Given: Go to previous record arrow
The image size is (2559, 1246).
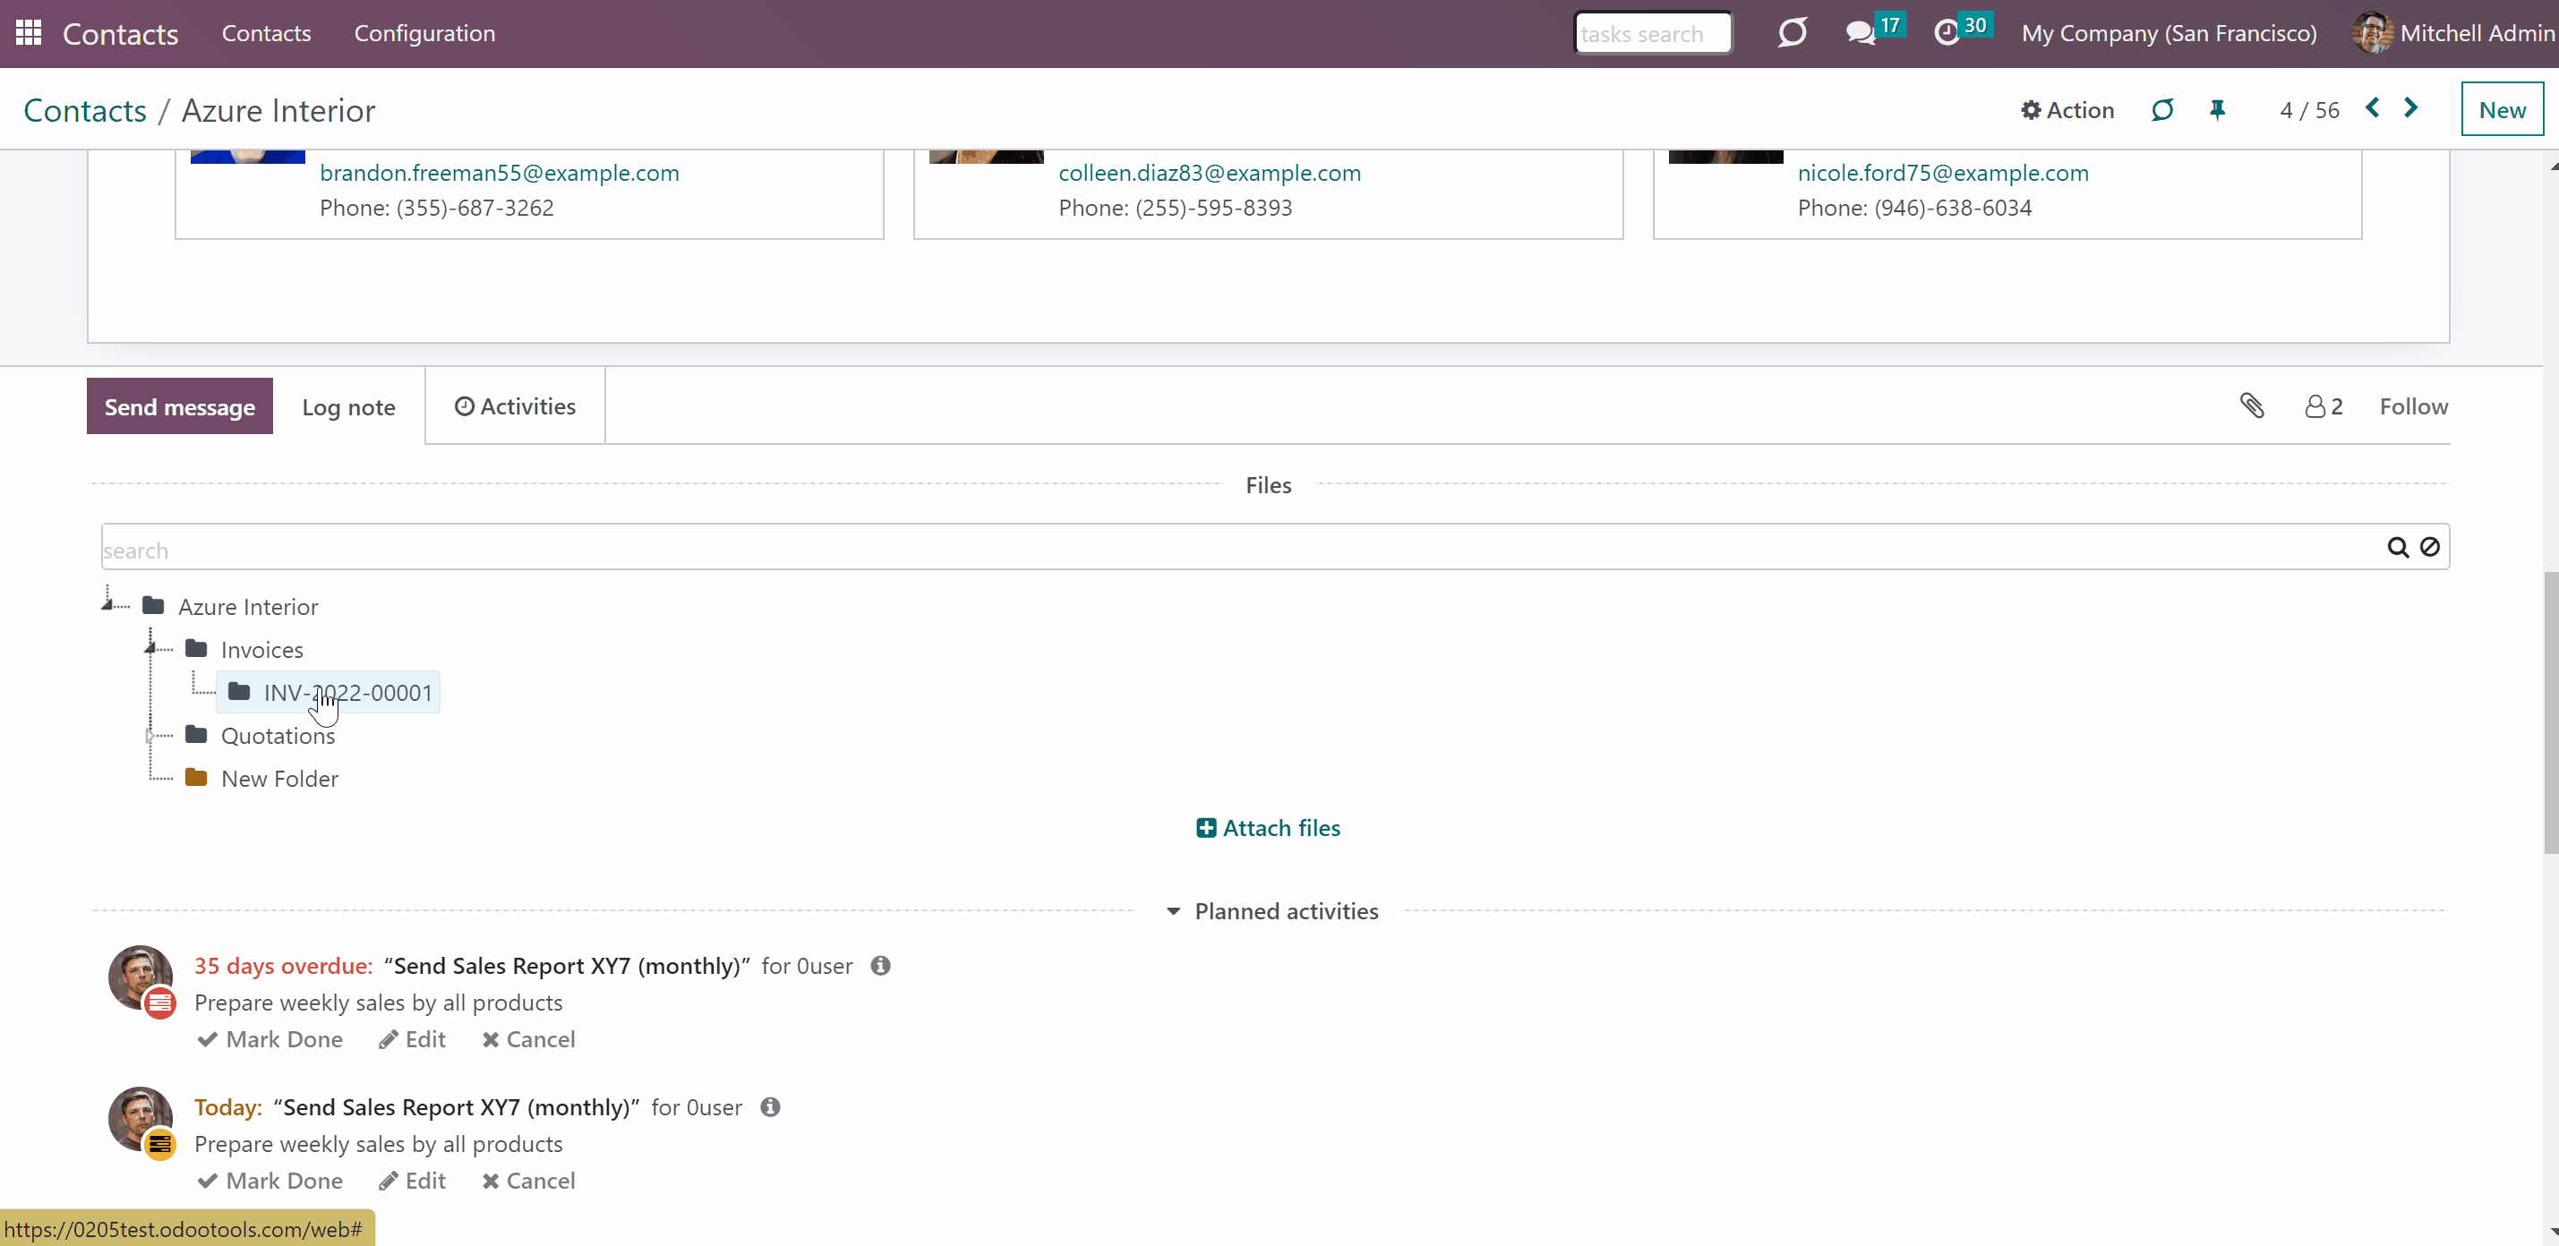Looking at the screenshot, I should (2372, 108).
